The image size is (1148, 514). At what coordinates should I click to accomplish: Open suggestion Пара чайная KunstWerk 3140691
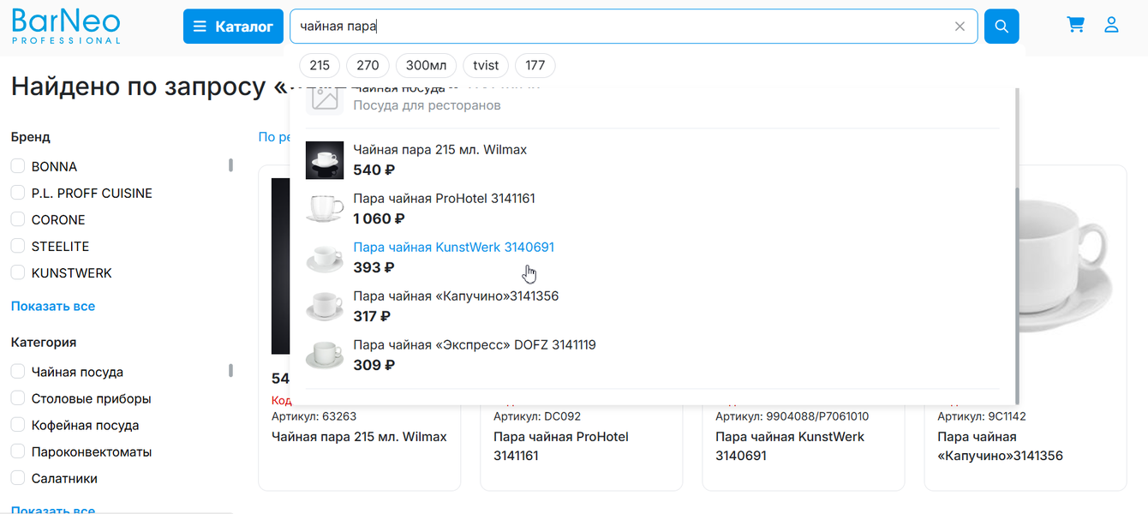tap(454, 247)
